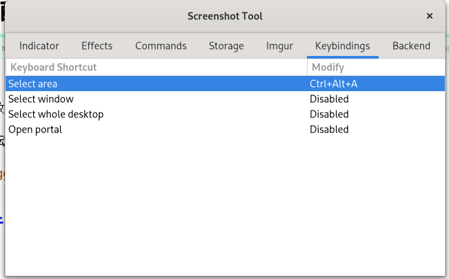Open the Imgur tab
Image resolution: width=449 pixels, height=279 pixels.
pos(279,46)
